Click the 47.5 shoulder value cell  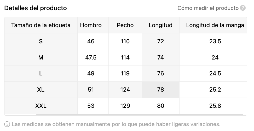(x=91, y=57)
